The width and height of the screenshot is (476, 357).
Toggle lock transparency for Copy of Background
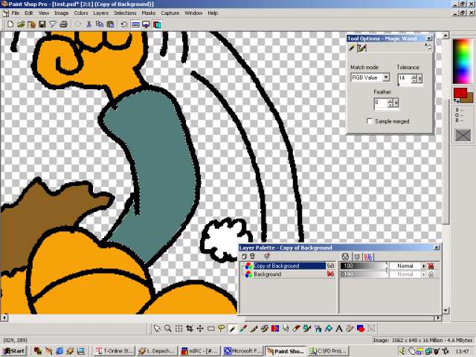[431, 266]
